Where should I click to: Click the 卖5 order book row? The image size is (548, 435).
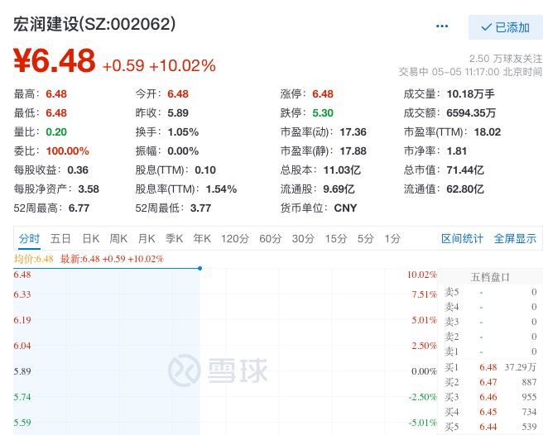[490, 292]
